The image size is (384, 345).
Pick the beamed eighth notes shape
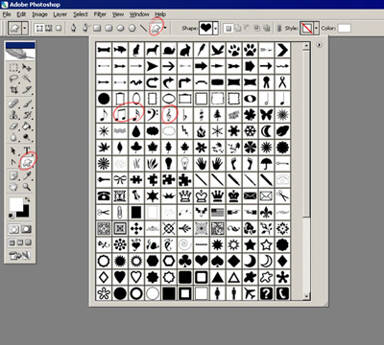point(120,114)
